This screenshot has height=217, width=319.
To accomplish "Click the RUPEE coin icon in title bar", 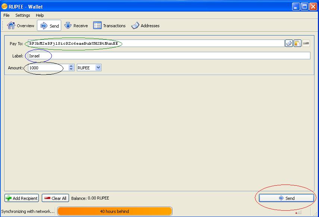I will pos(4,6).
